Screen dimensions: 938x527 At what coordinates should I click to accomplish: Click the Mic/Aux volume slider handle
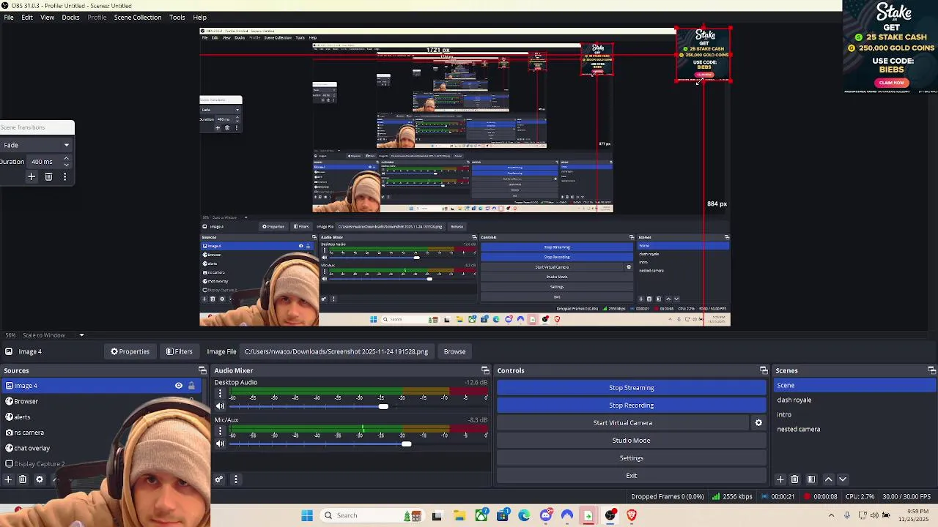coord(406,444)
